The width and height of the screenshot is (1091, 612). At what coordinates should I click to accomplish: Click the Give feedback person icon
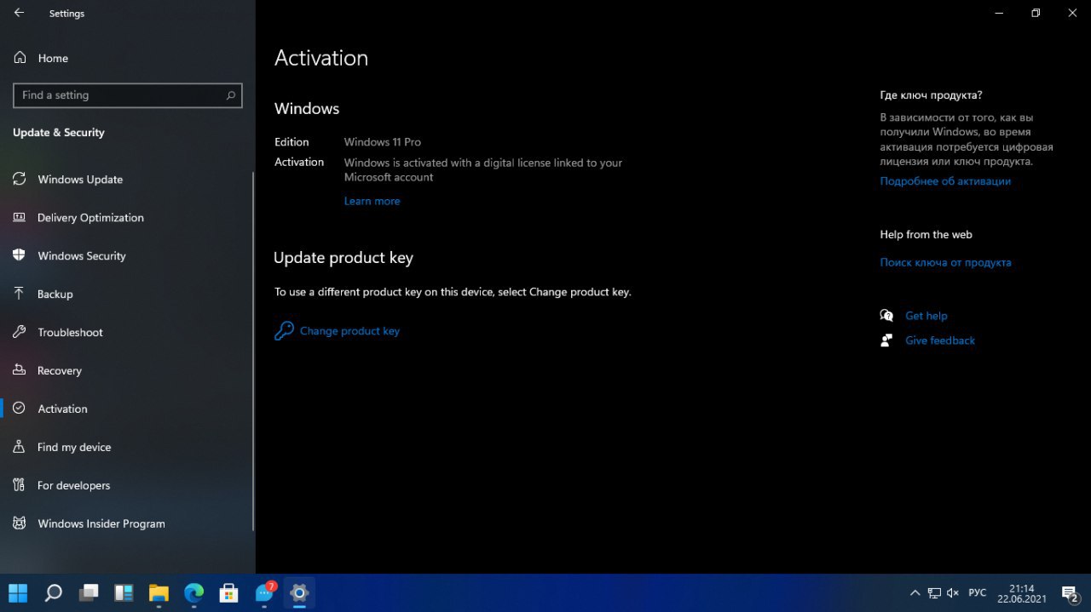click(x=886, y=340)
